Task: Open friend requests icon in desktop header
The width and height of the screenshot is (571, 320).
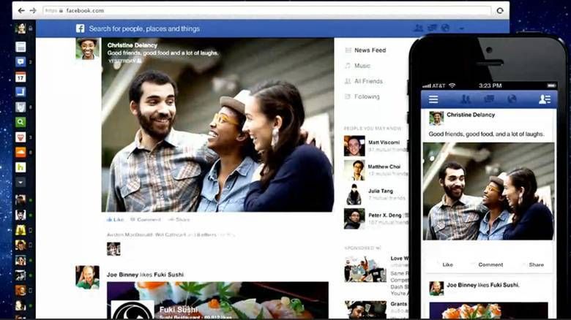Action: click(x=419, y=28)
